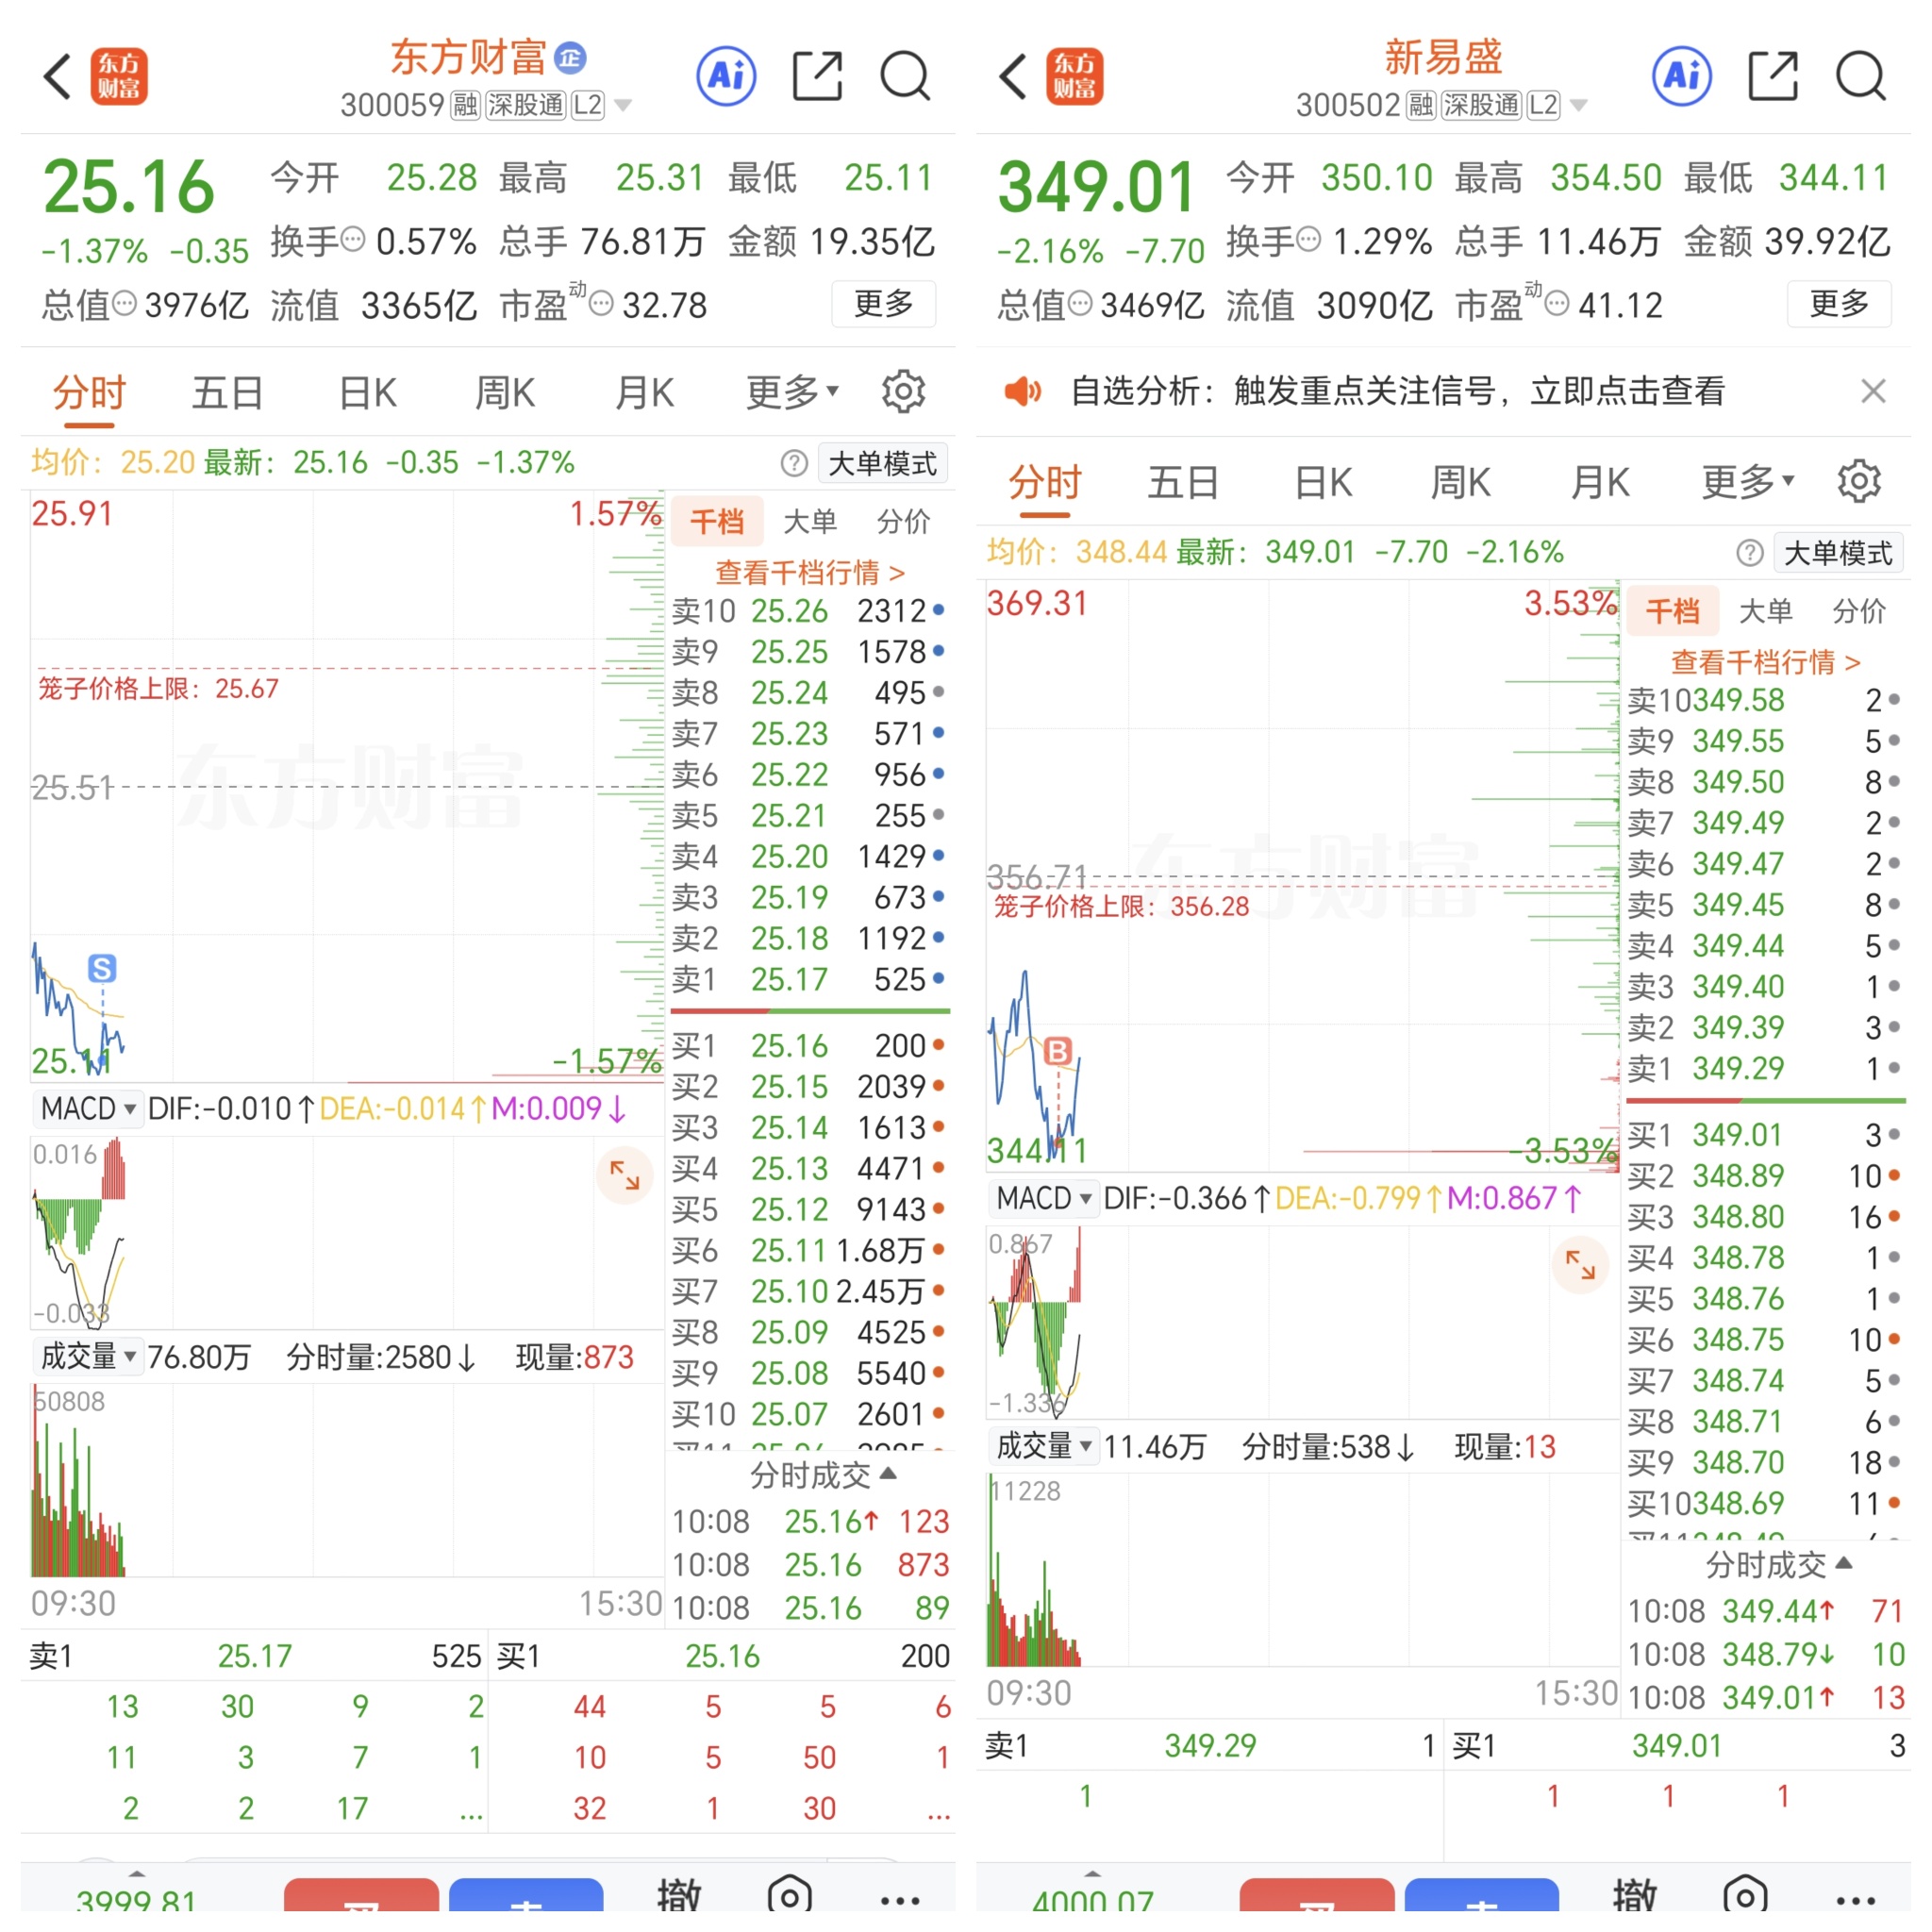Tap the S sell marker on chart

point(102,968)
